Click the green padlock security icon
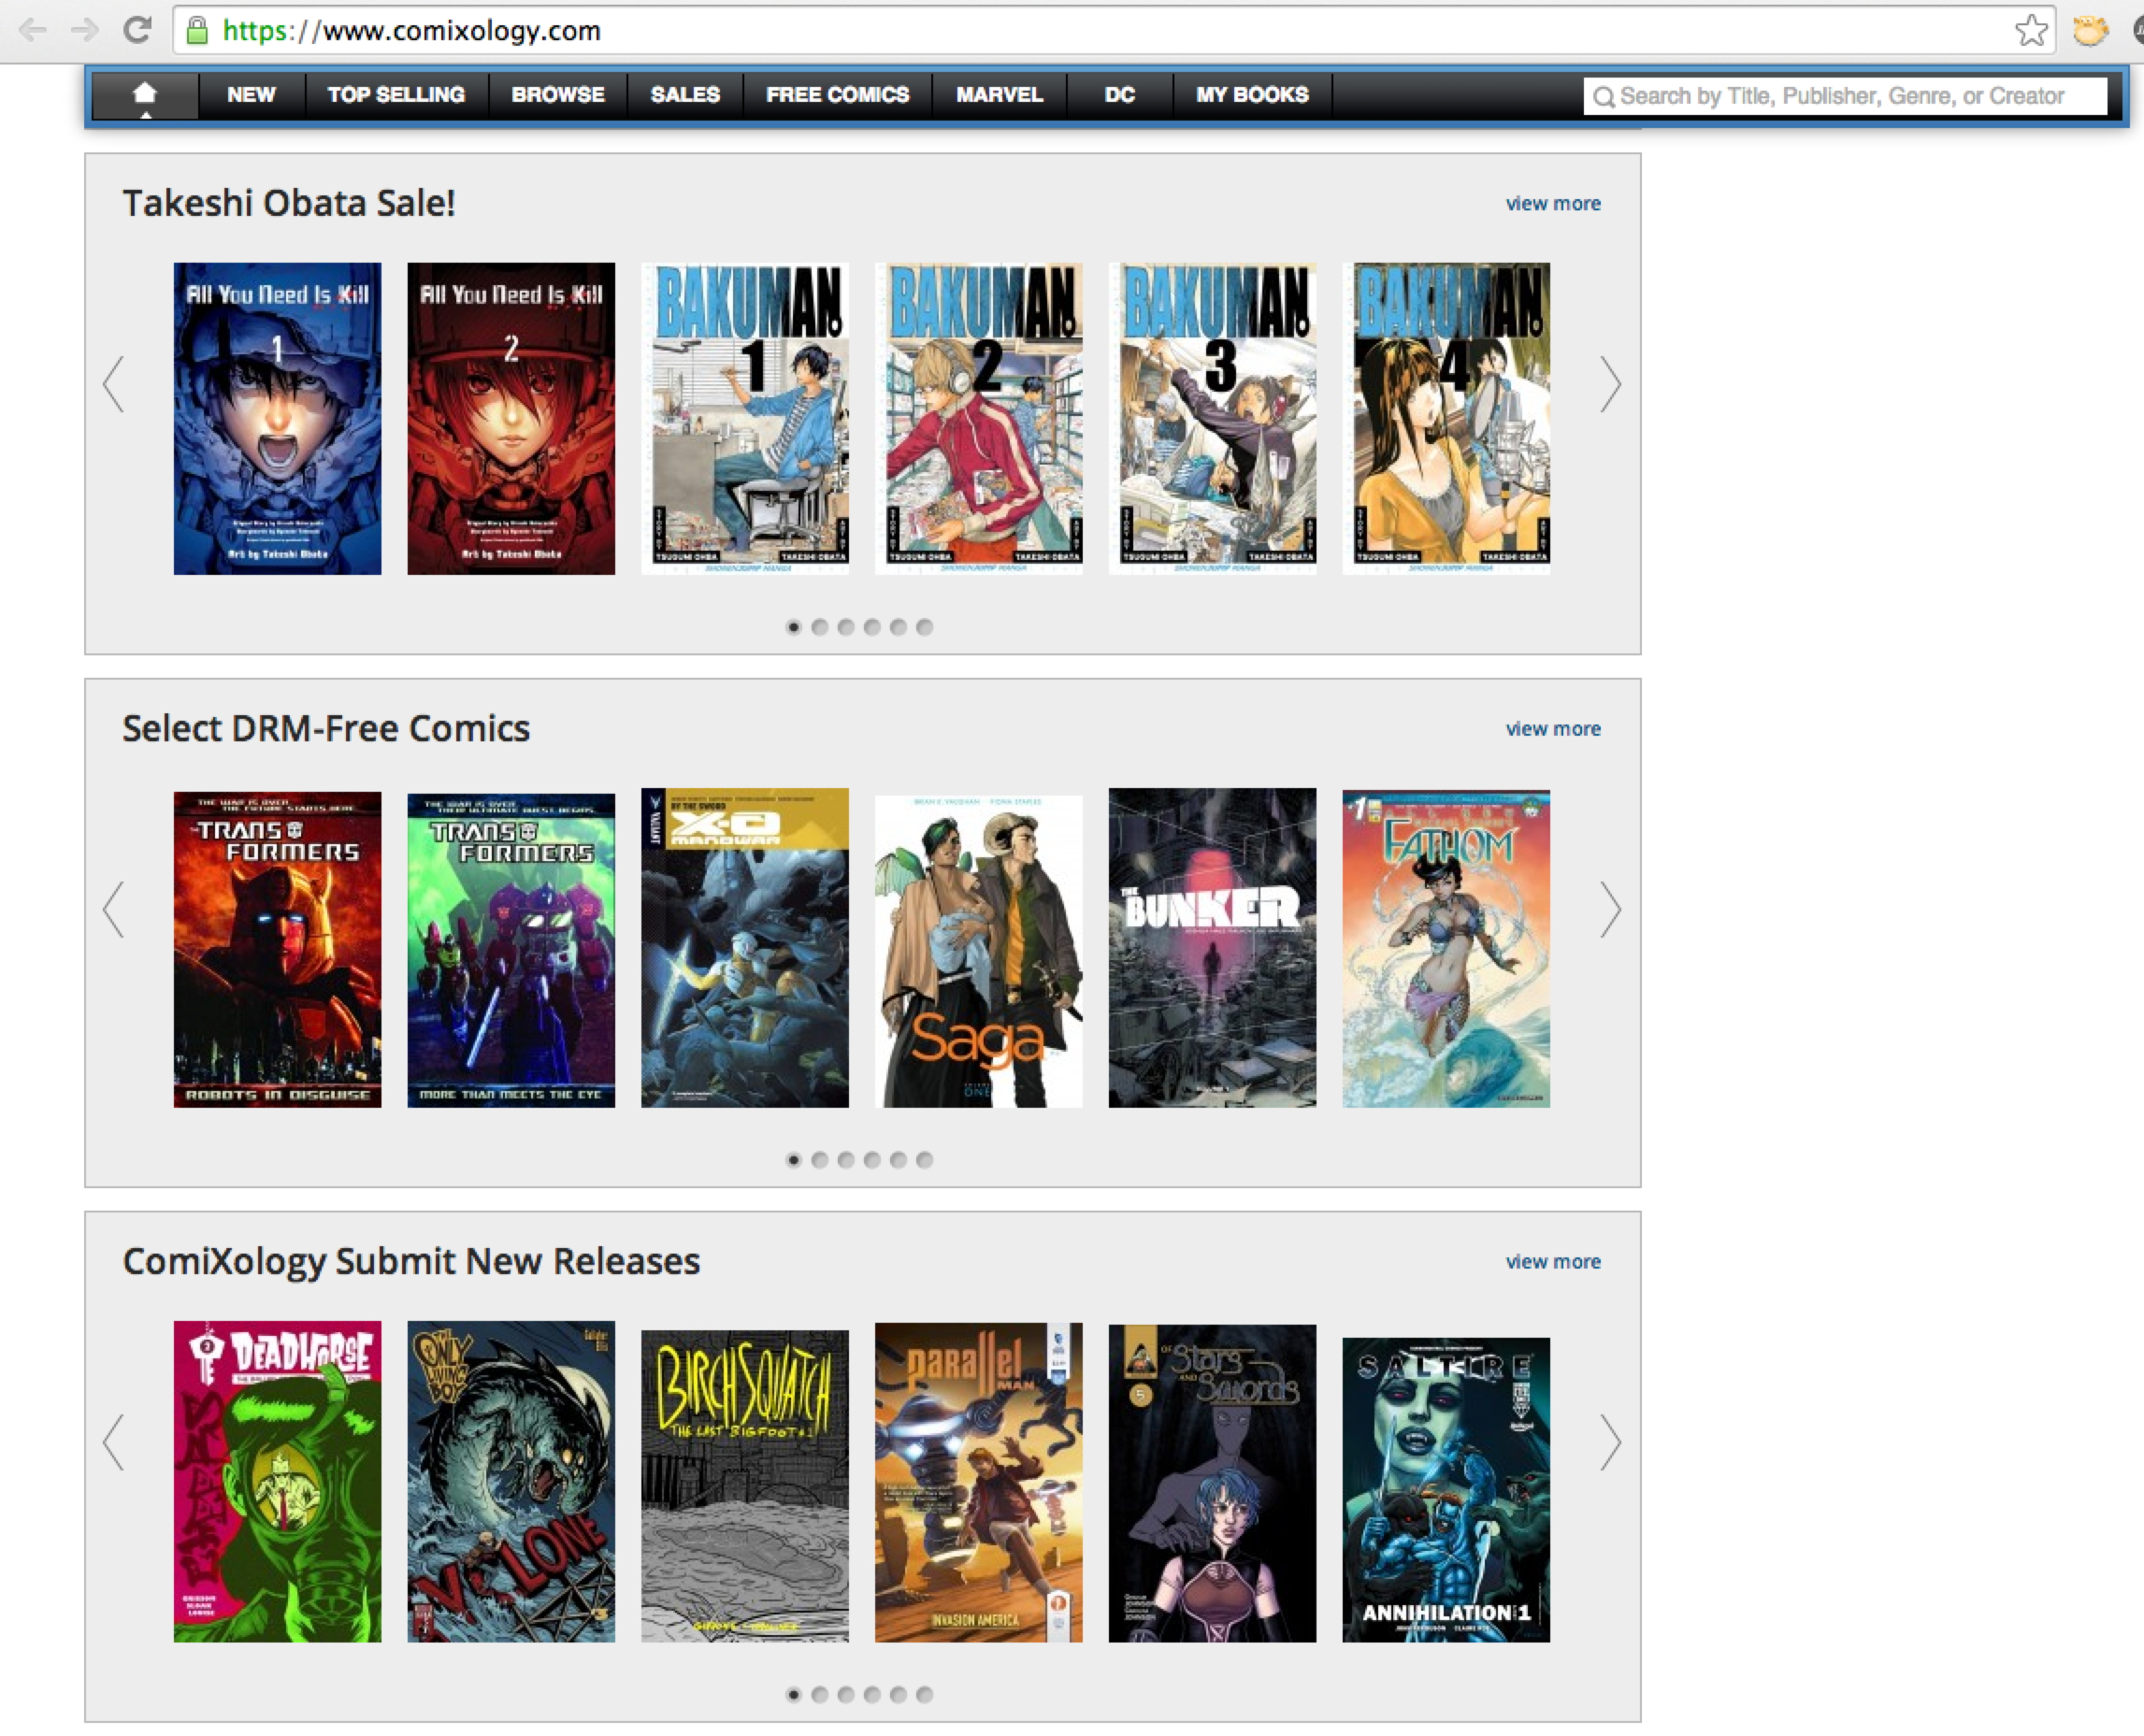2144x1736 pixels. point(198,30)
